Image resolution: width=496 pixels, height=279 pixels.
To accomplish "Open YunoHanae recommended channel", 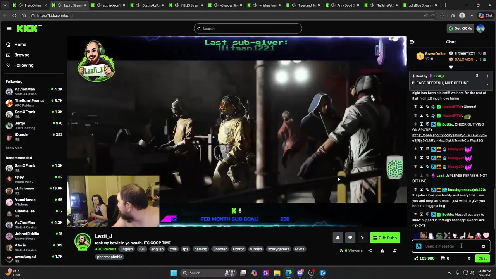I will point(34,202).
